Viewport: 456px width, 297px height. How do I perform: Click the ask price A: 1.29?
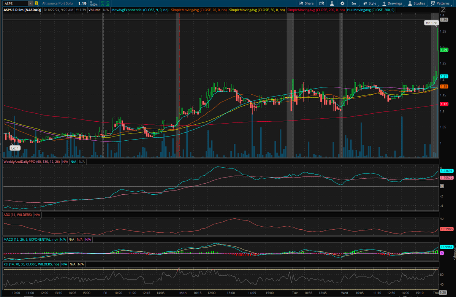tap(104, 5)
